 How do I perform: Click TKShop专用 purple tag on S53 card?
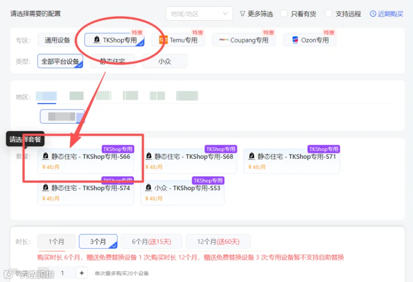(208, 180)
